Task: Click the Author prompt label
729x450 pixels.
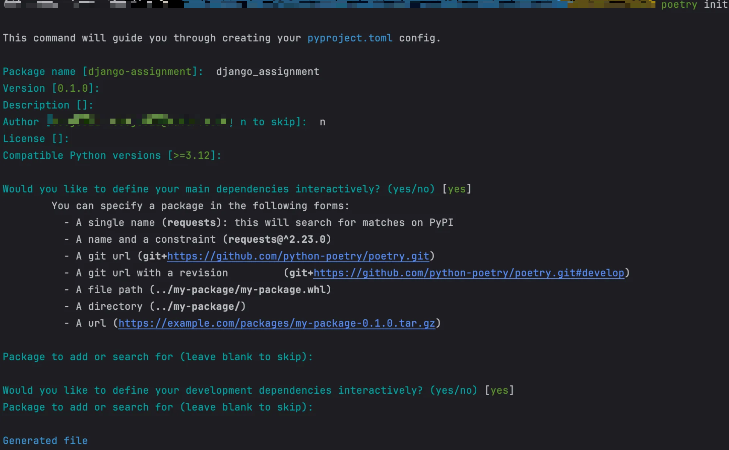Action: pos(21,122)
